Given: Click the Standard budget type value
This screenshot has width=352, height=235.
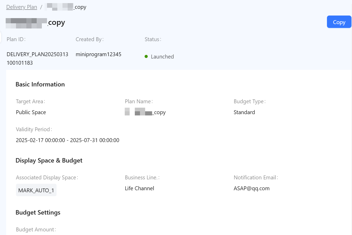Looking at the screenshot, I should tap(244, 112).
